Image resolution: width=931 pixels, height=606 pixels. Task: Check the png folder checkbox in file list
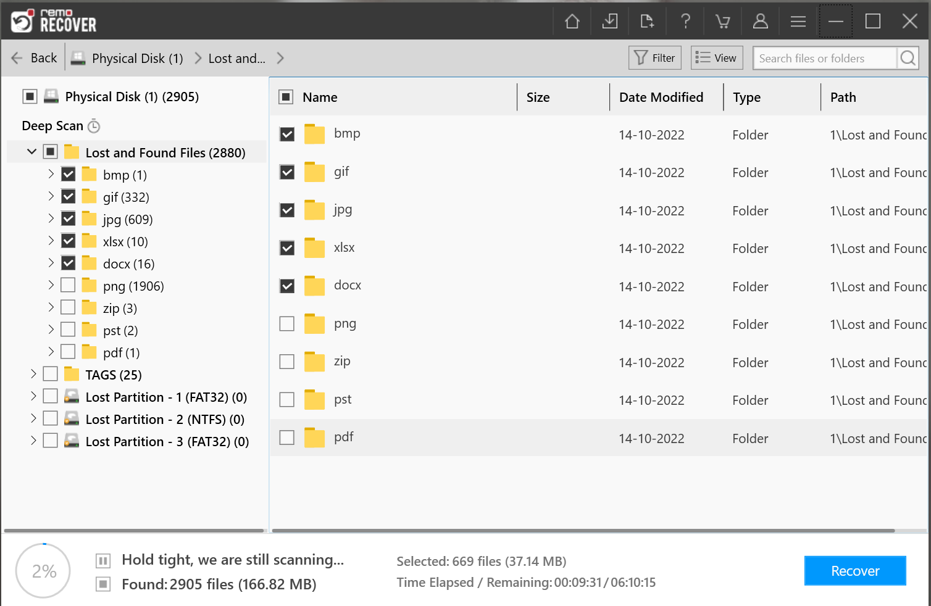click(x=287, y=324)
